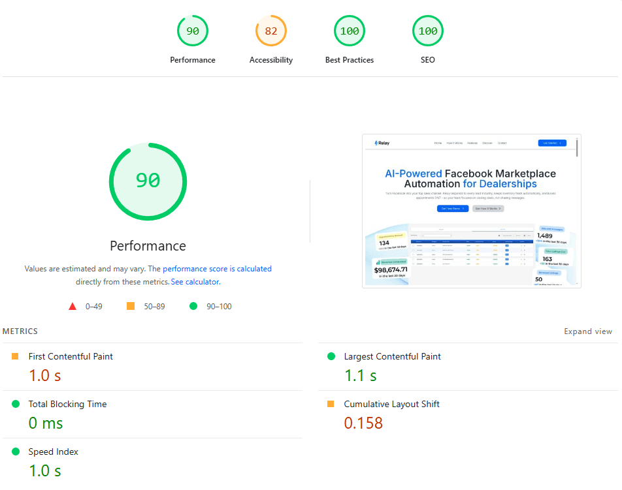
Task: Jump to the Performance category label
Action: (192, 60)
